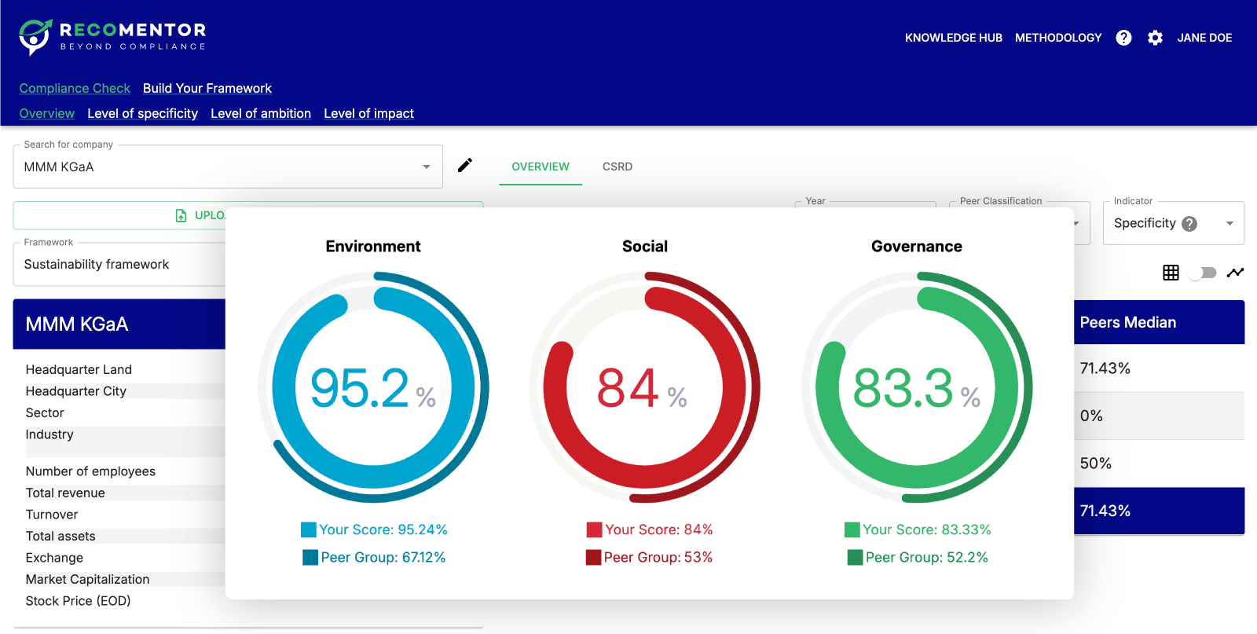Click Your Score: 84% legend
The width and height of the screenshot is (1257, 634).
[659, 530]
